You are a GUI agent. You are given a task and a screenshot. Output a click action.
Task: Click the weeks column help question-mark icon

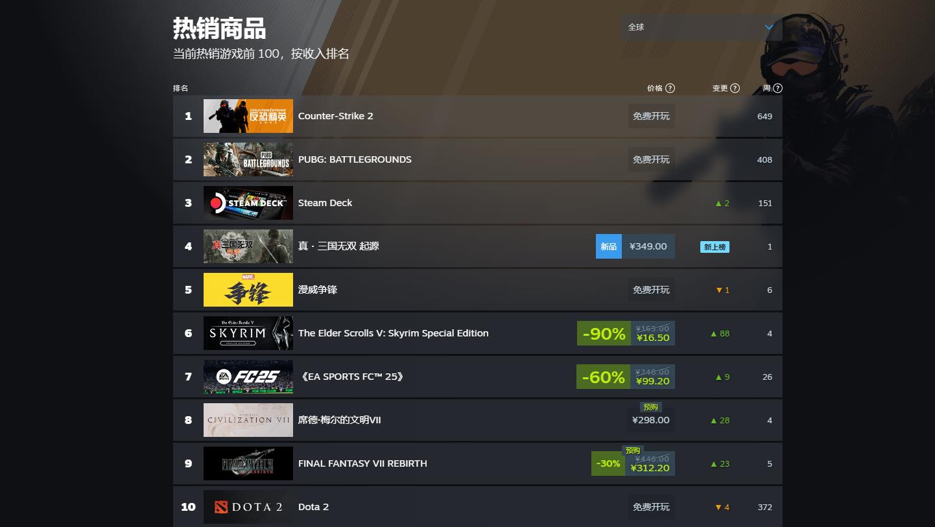(778, 88)
